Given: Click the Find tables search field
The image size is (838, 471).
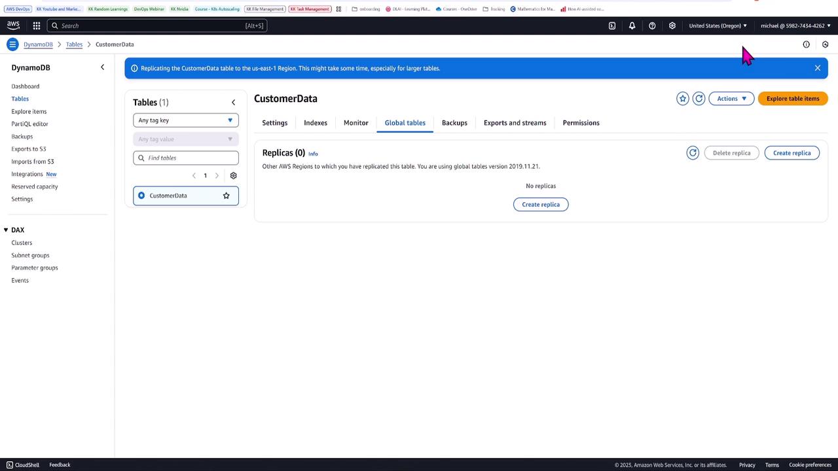Looking at the screenshot, I should click(186, 158).
